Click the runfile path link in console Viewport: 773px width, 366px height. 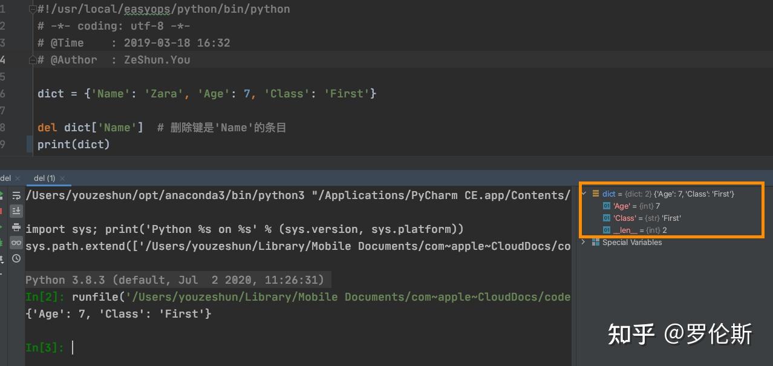347,297
